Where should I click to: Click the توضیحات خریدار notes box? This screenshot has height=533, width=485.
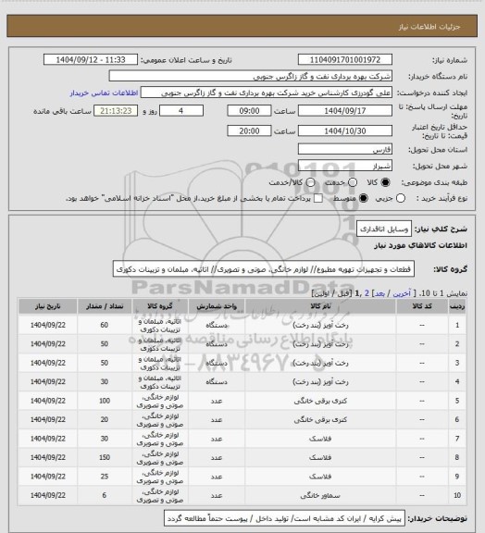284,519
